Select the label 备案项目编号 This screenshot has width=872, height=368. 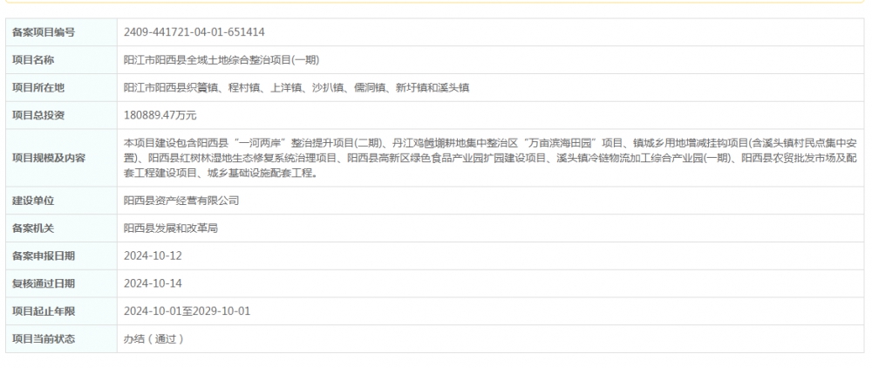[44, 32]
